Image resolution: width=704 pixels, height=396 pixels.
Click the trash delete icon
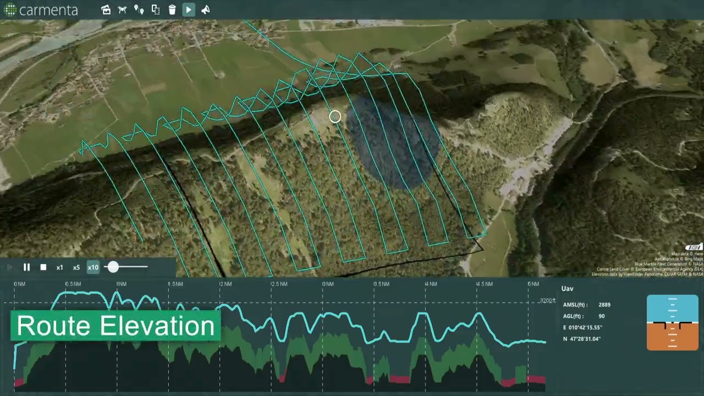(172, 9)
